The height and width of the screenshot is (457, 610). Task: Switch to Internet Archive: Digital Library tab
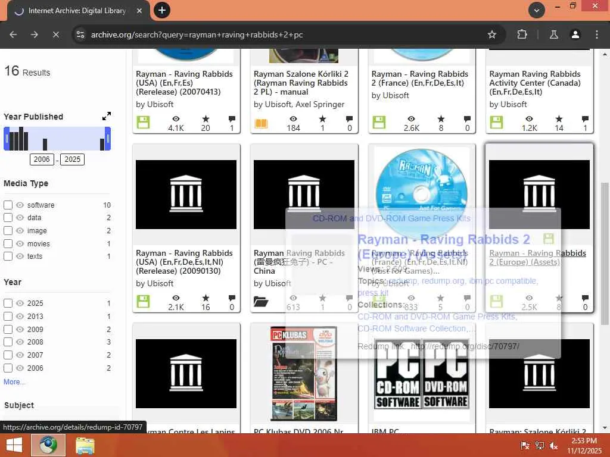[77, 11]
